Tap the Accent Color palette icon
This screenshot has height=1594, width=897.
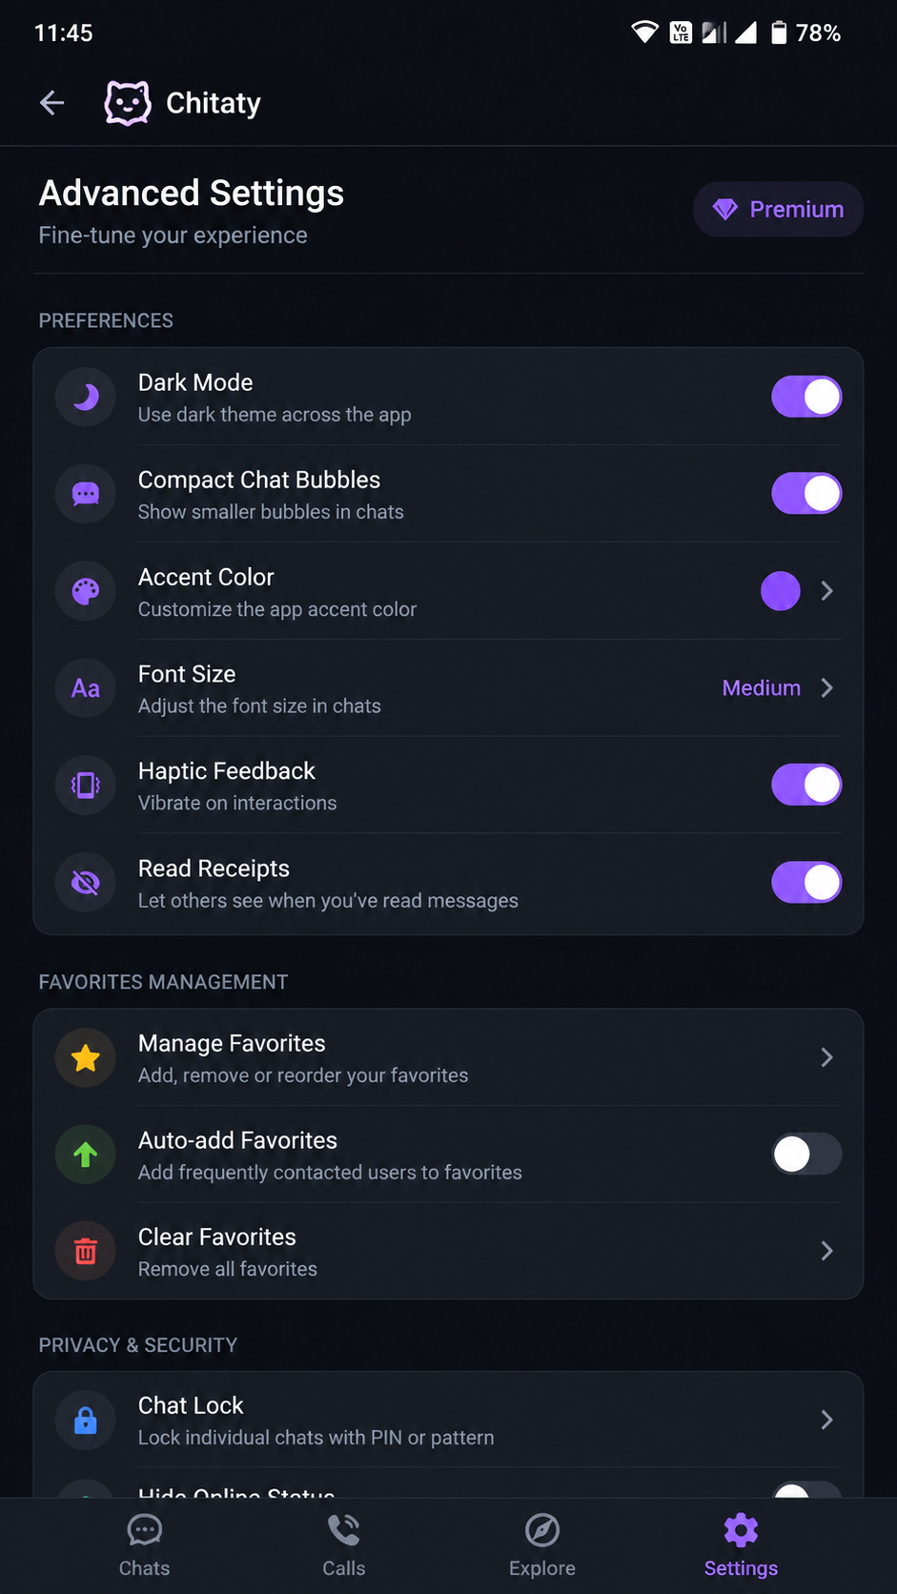coord(86,591)
